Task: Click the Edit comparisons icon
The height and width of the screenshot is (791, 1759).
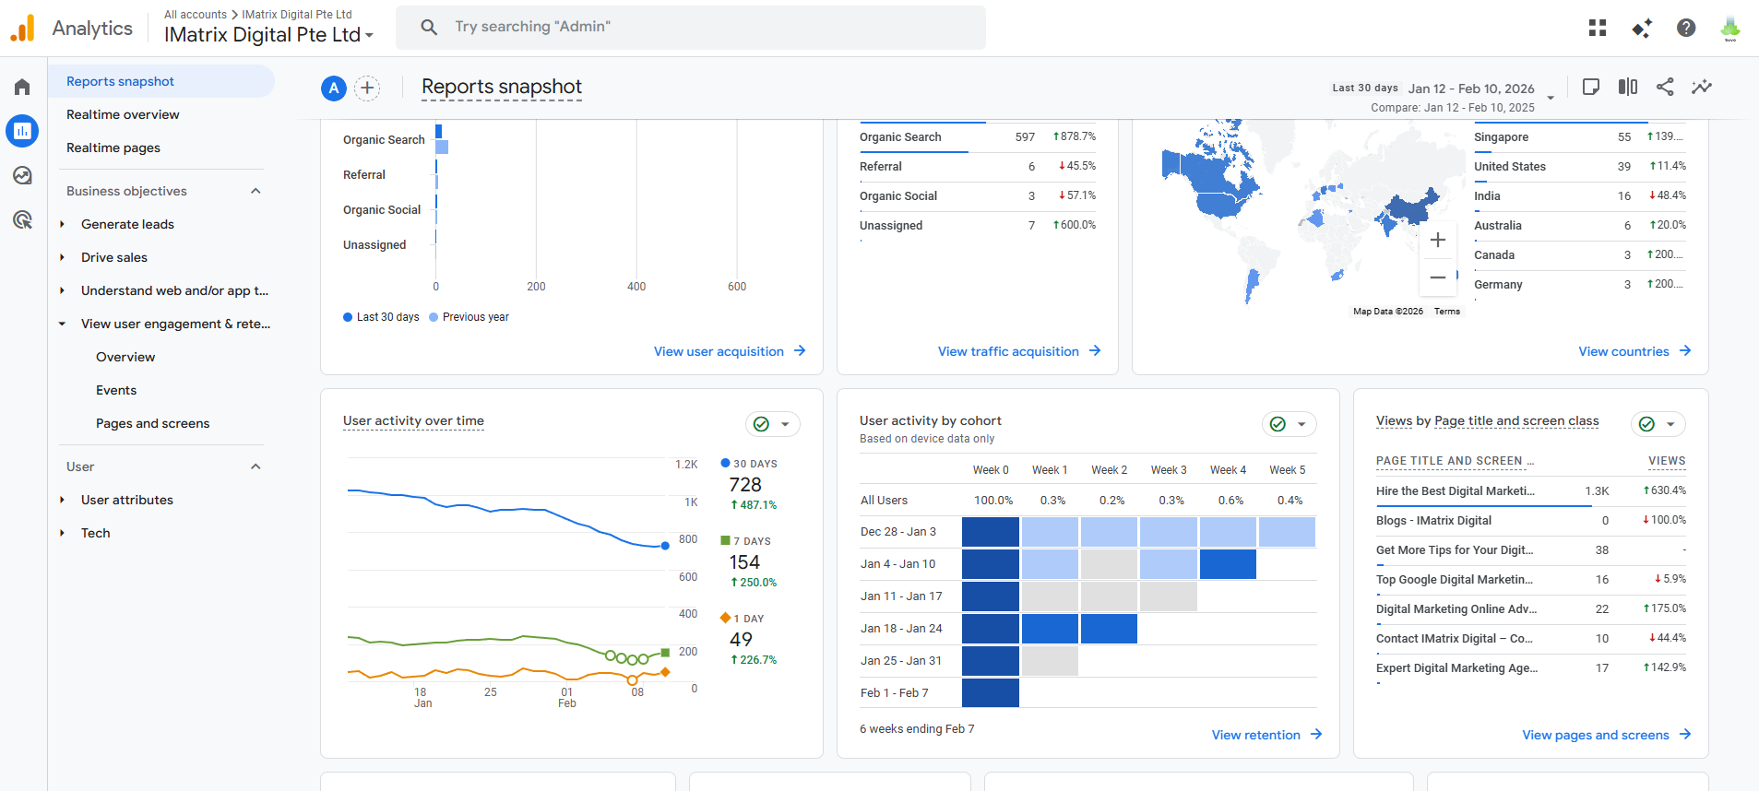Action: tap(1628, 87)
